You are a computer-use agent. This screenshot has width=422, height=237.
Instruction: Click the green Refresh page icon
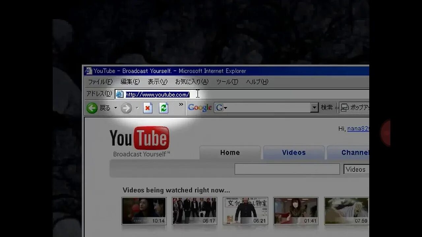coord(164,108)
